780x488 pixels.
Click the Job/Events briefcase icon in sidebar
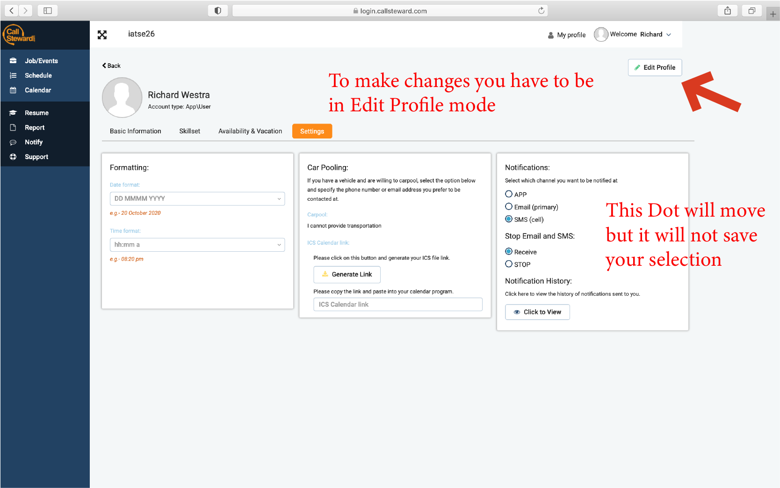13,61
